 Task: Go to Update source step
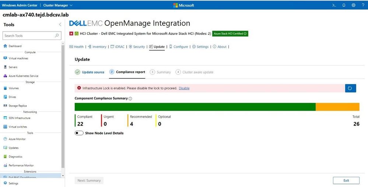[90, 72]
